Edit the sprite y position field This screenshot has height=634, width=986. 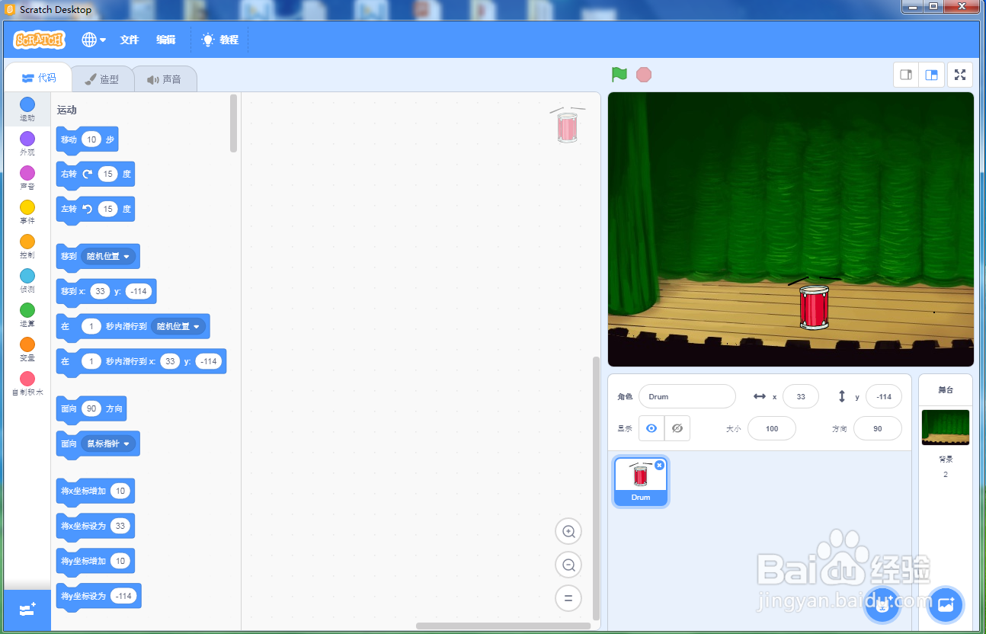pyautogui.click(x=884, y=396)
